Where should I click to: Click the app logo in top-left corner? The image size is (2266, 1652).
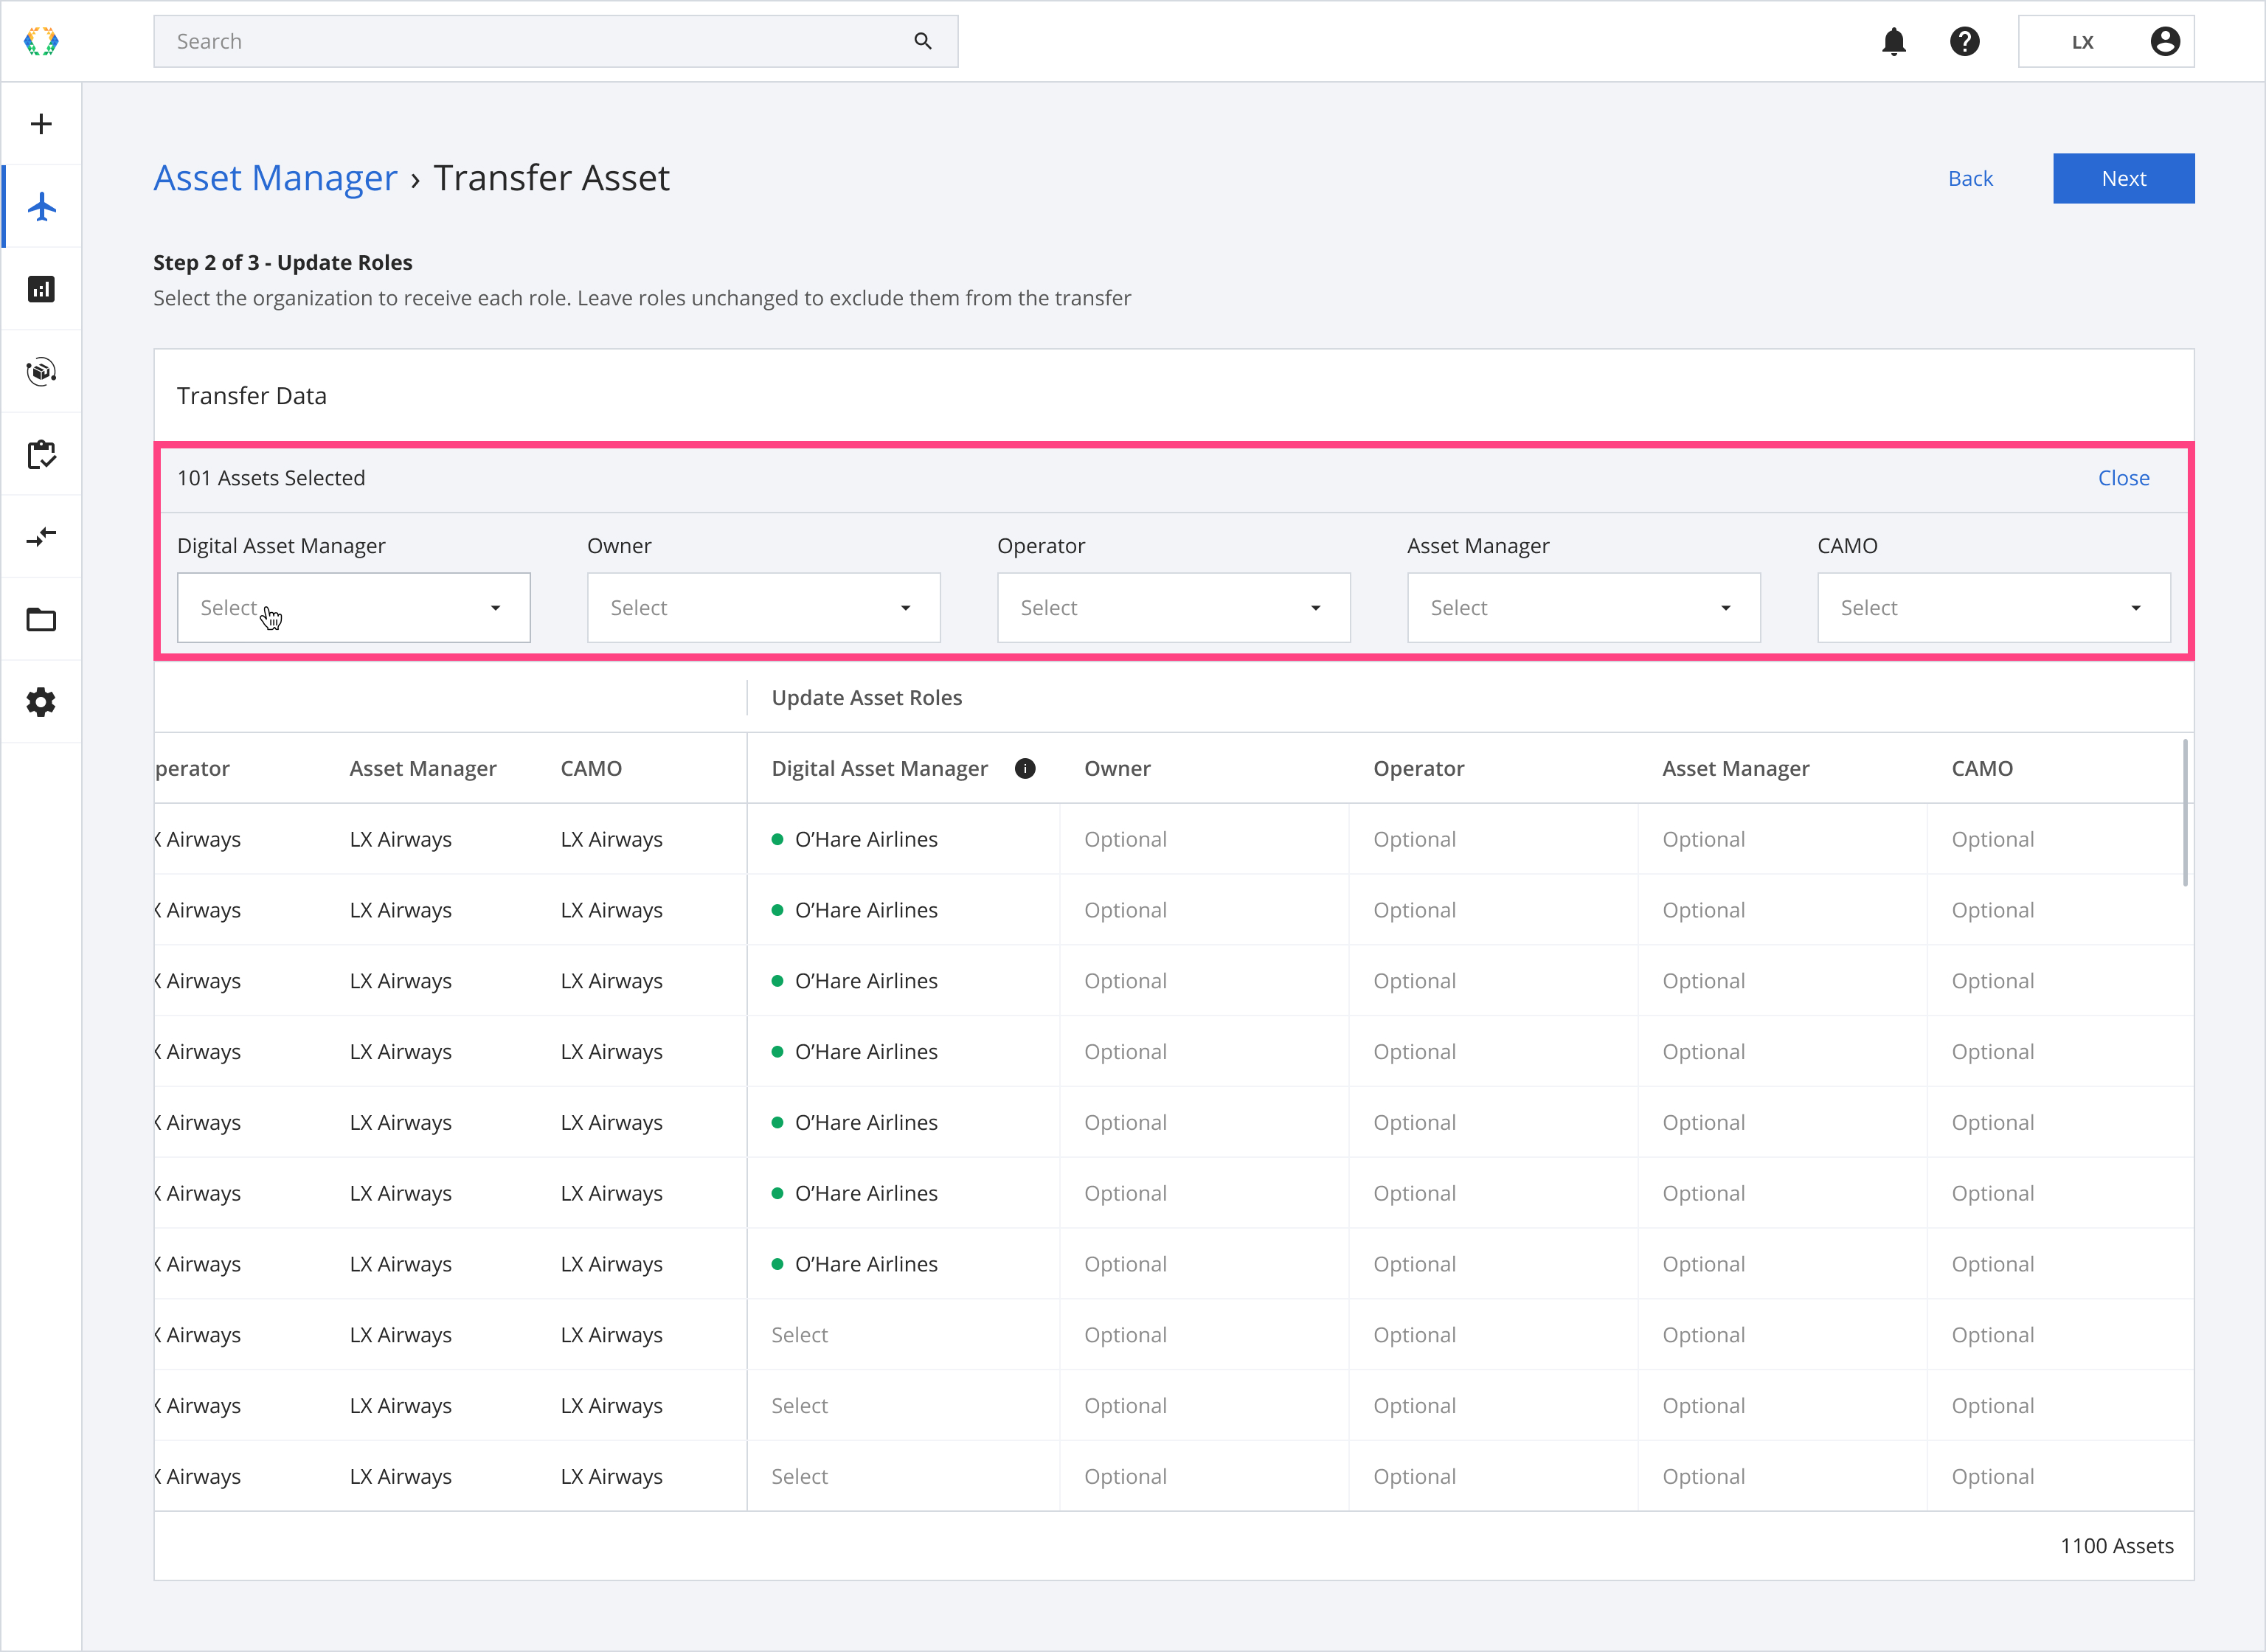pos(41,41)
